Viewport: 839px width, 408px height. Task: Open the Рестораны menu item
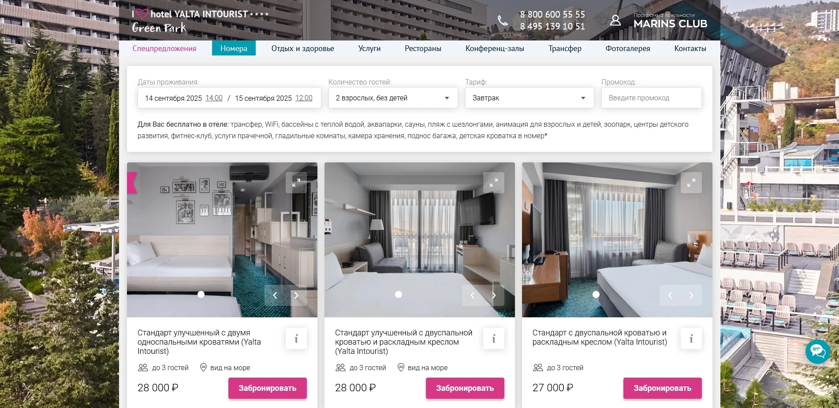point(423,48)
